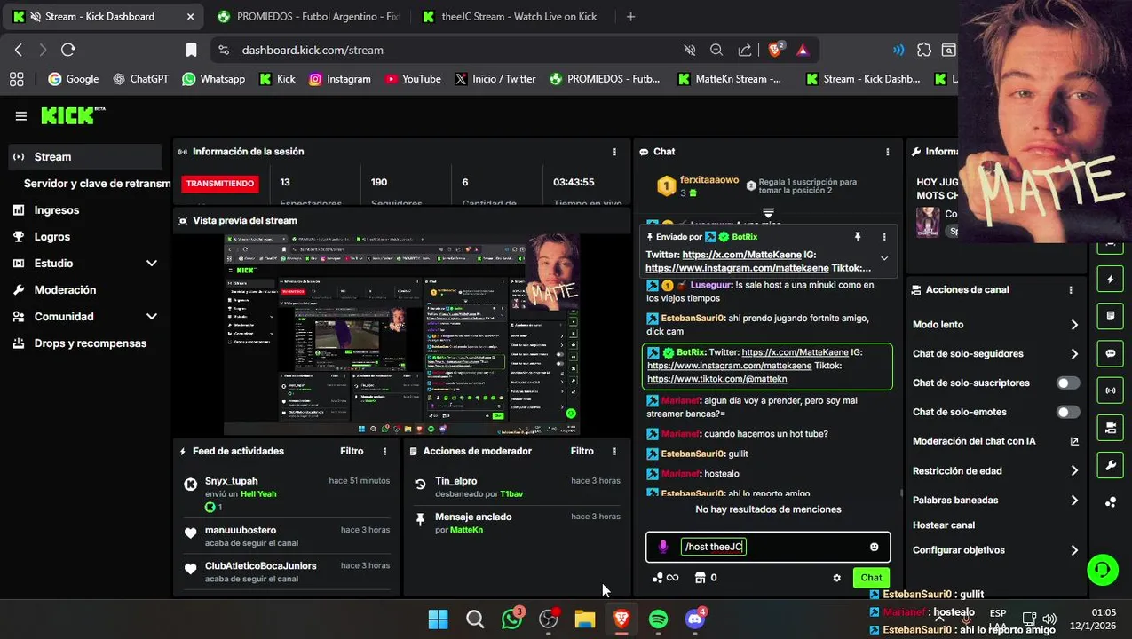Click the microphone icon in chat input
1132x639 pixels.
pyautogui.click(x=662, y=547)
